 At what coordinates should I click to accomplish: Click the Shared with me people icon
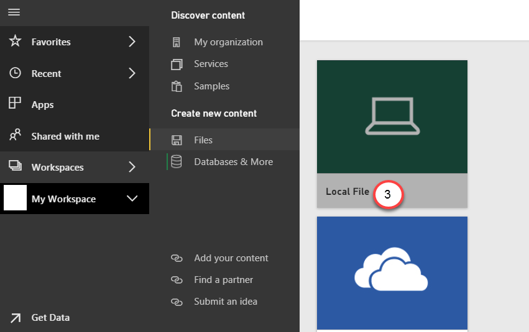15,134
